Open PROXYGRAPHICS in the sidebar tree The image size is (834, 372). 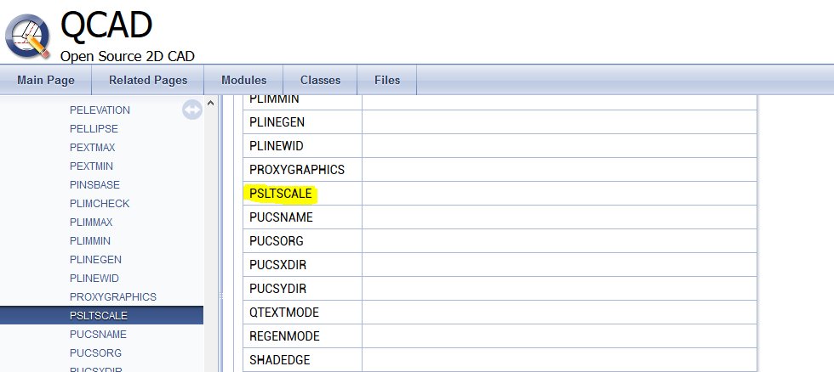click(x=113, y=297)
